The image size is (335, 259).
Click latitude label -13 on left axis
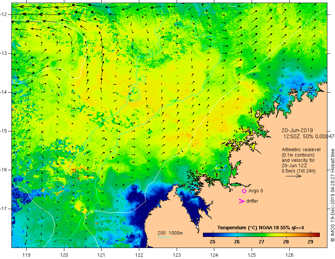(4, 53)
